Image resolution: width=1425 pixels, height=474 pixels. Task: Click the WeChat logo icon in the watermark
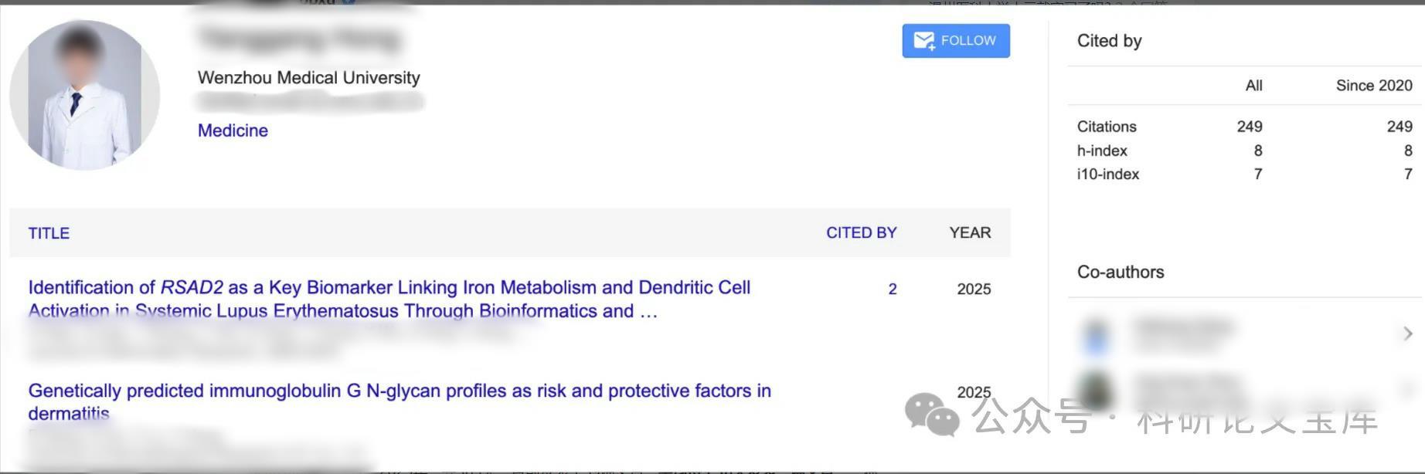(932, 415)
